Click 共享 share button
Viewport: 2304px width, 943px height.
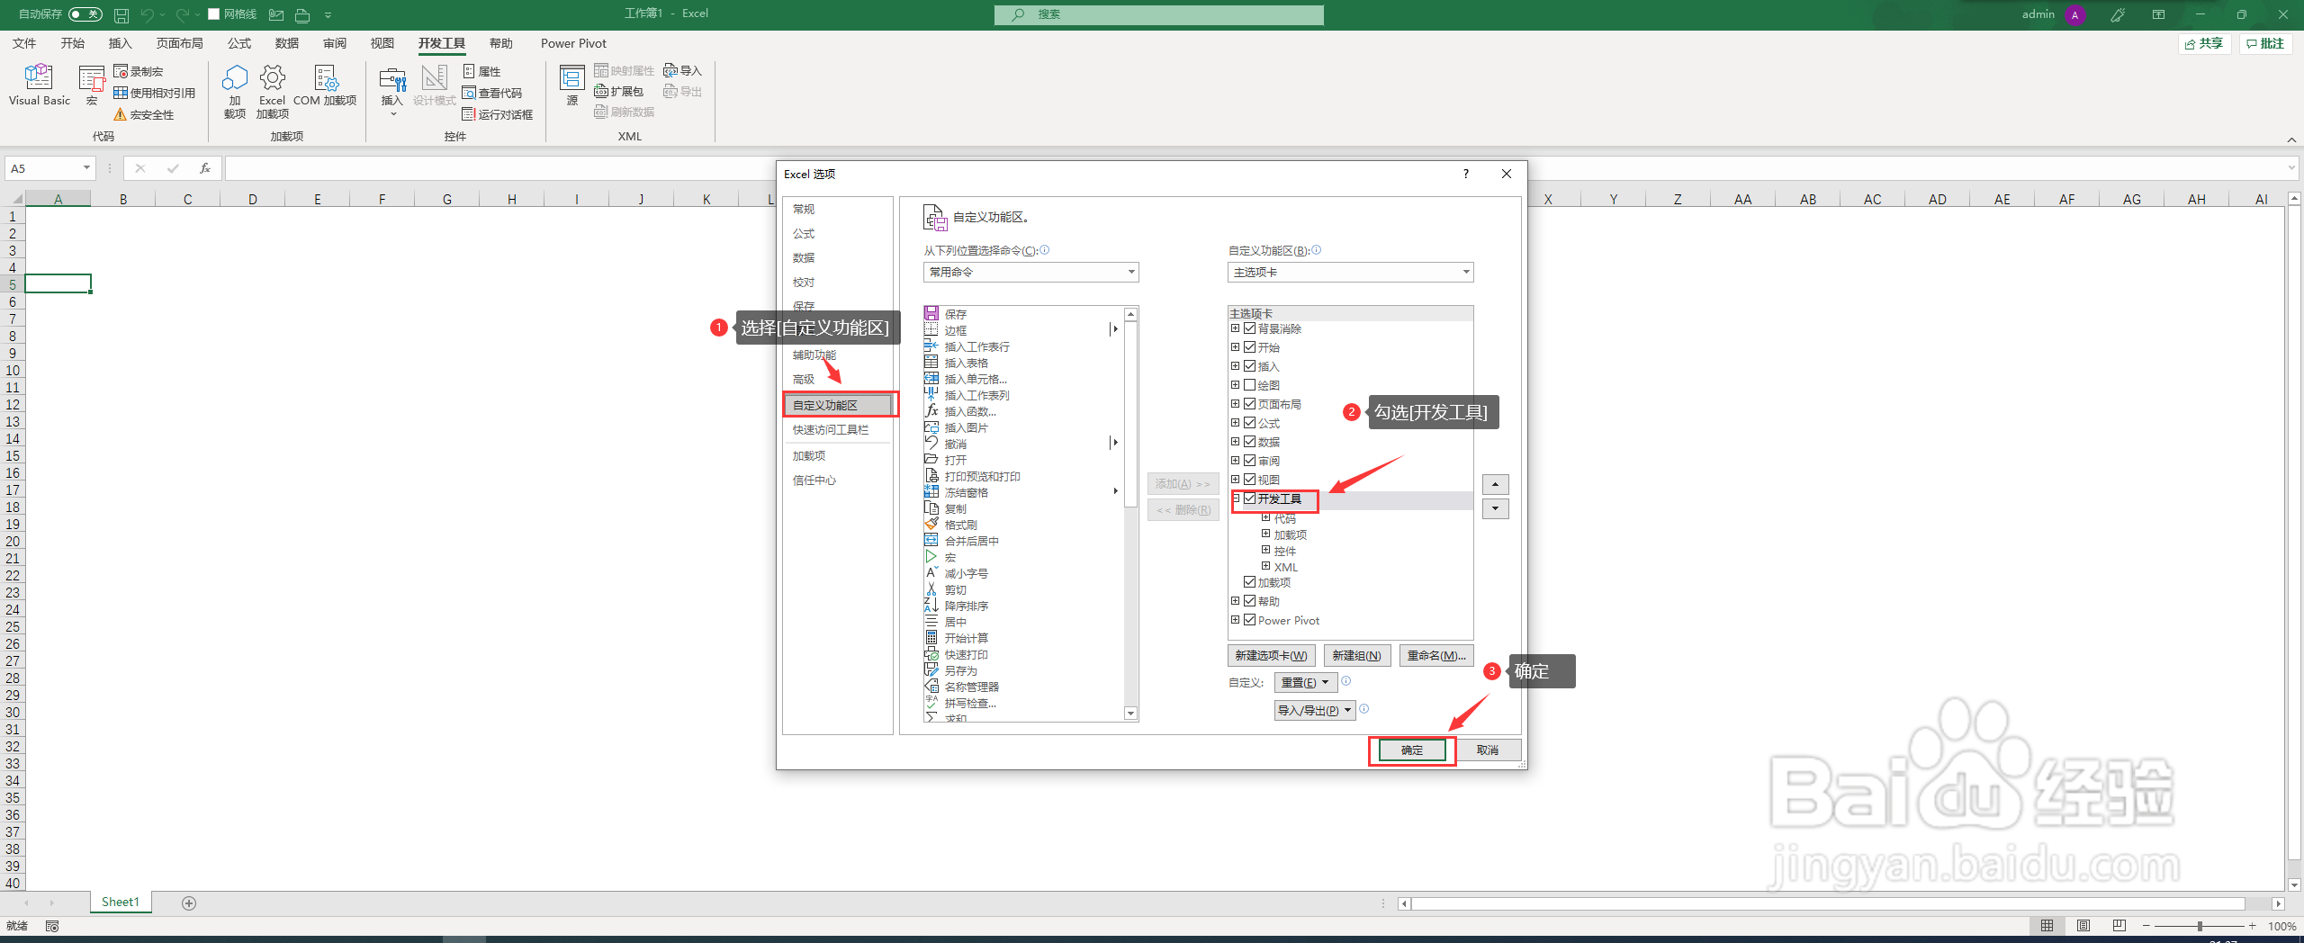pyautogui.click(x=2204, y=43)
